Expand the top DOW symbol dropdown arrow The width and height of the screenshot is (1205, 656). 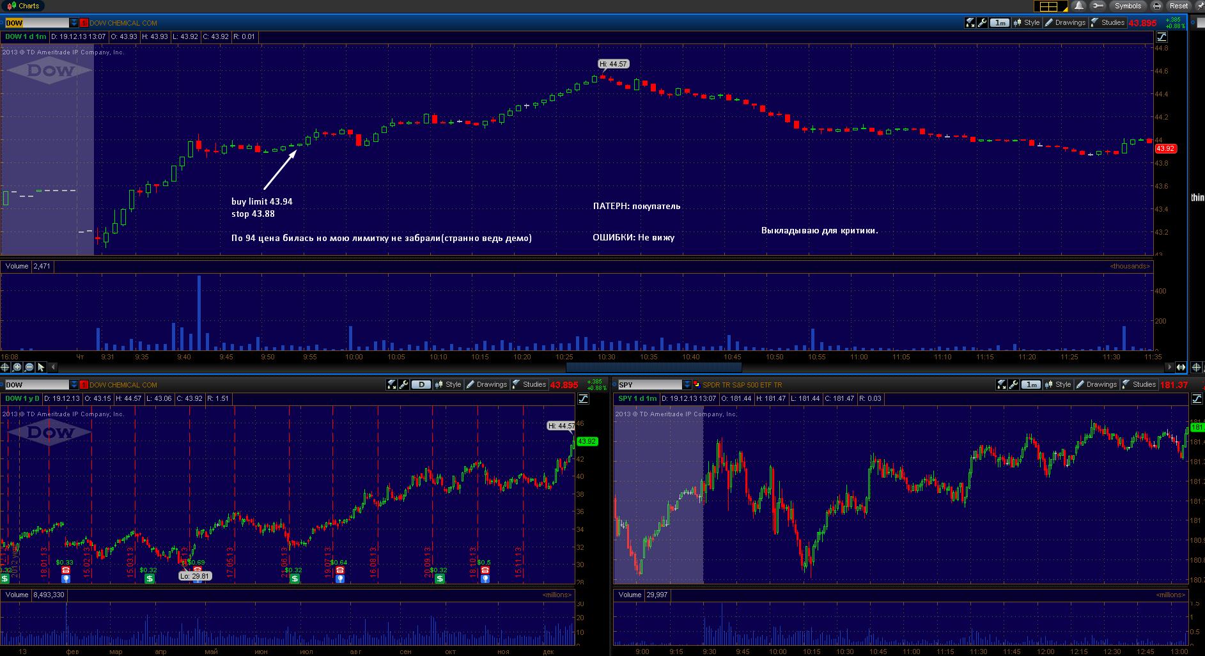pyautogui.click(x=74, y=23)
